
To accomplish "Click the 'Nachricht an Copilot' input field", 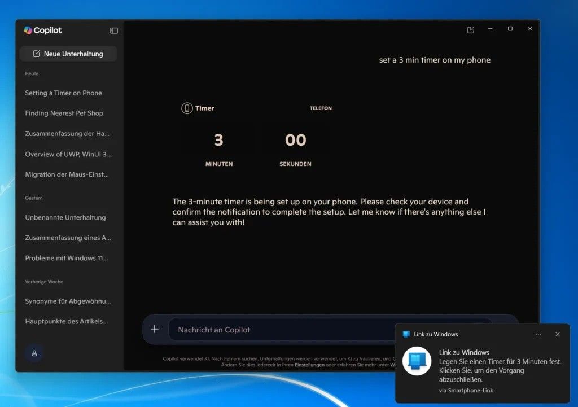I will point(282,330).
